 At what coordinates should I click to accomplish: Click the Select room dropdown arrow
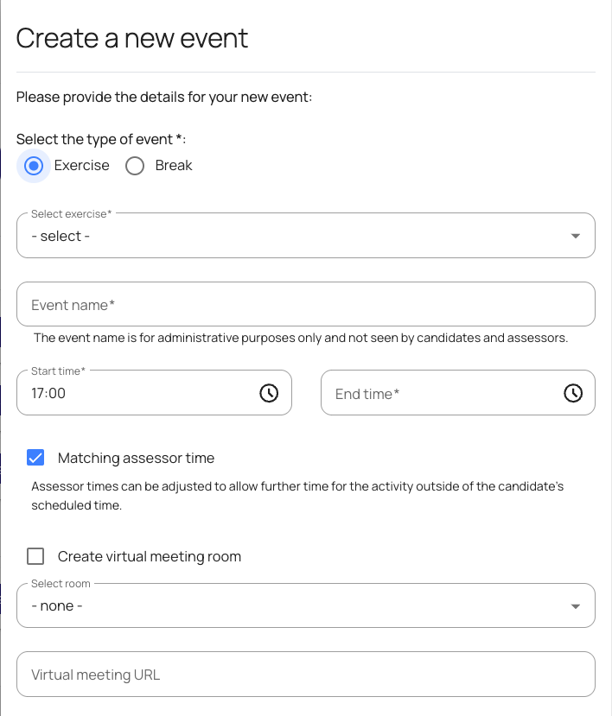(x=576, y=606)
